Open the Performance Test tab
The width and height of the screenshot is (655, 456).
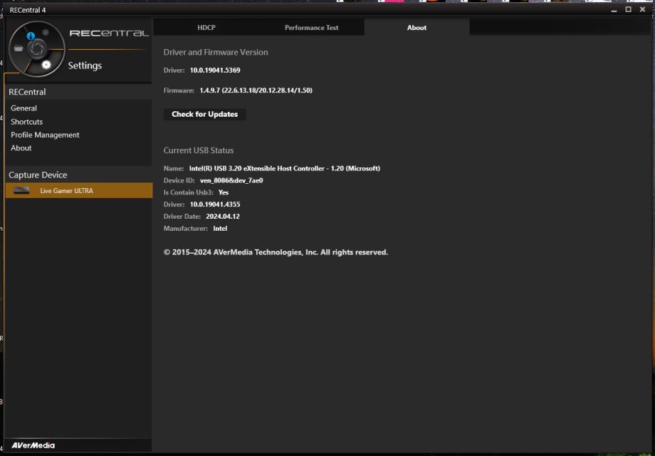tap(312, 28)
